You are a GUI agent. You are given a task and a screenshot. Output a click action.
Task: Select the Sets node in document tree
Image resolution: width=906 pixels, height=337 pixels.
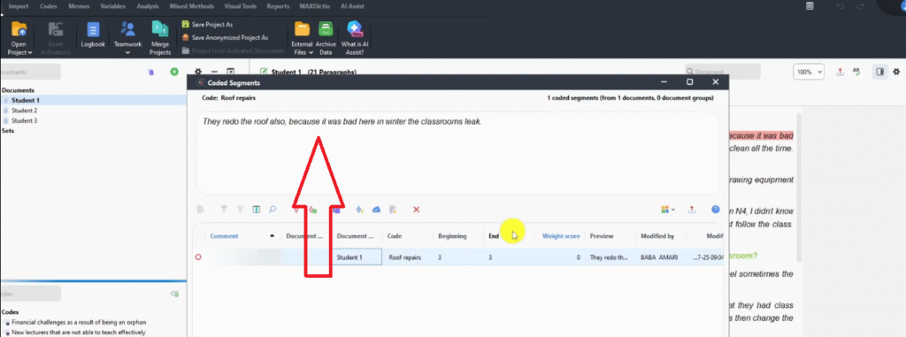pos(7,131)
